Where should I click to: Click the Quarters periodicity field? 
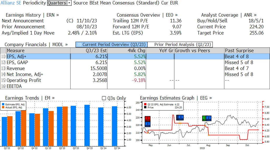point(57,3)
